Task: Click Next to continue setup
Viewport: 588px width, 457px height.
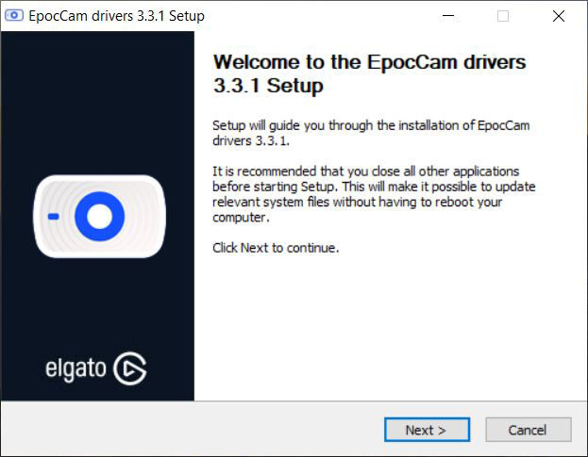Action: pos(427,430)
